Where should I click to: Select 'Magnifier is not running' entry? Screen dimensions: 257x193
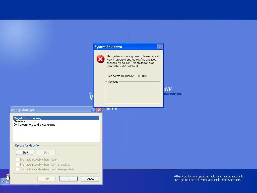tap(56, 118)
